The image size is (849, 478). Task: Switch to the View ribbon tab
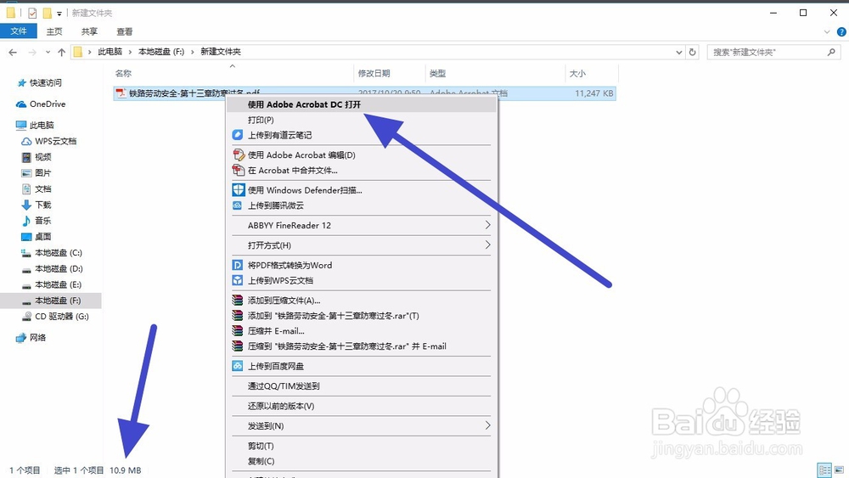(x=125, y=31)
